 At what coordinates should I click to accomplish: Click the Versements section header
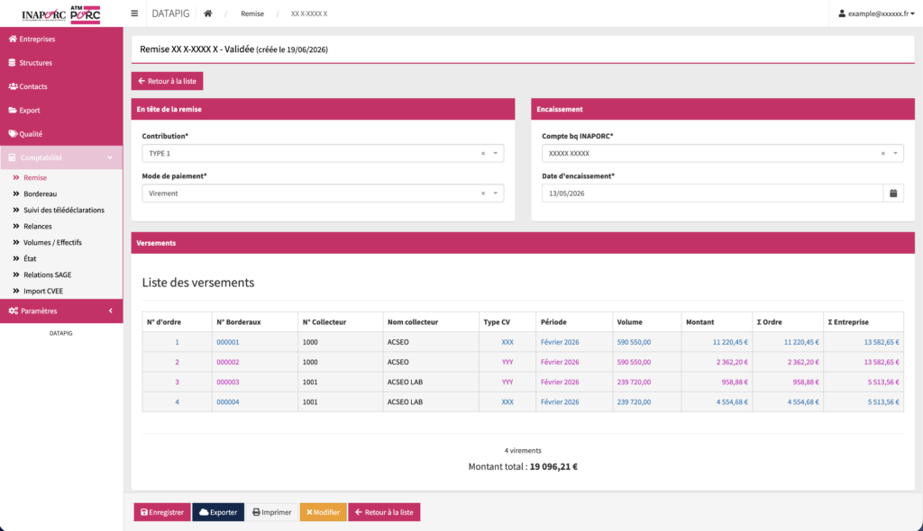tap(523, 243)
